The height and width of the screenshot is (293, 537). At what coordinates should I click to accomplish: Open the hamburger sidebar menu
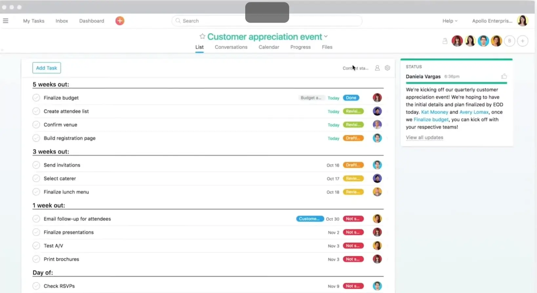[6, 21]
